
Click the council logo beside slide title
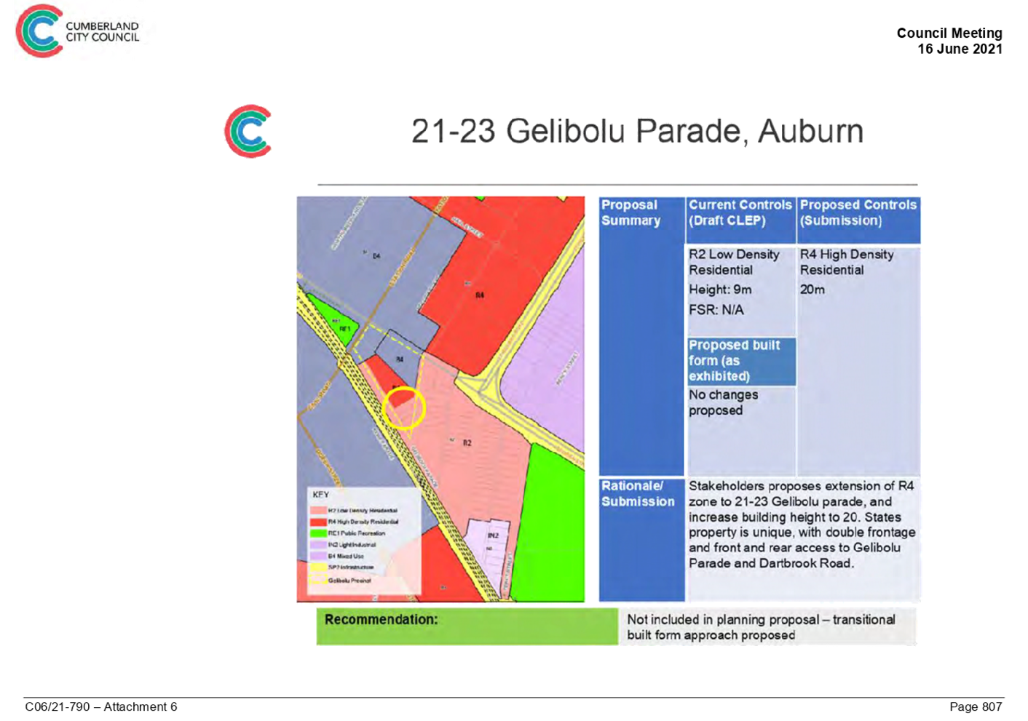[248, 132]
